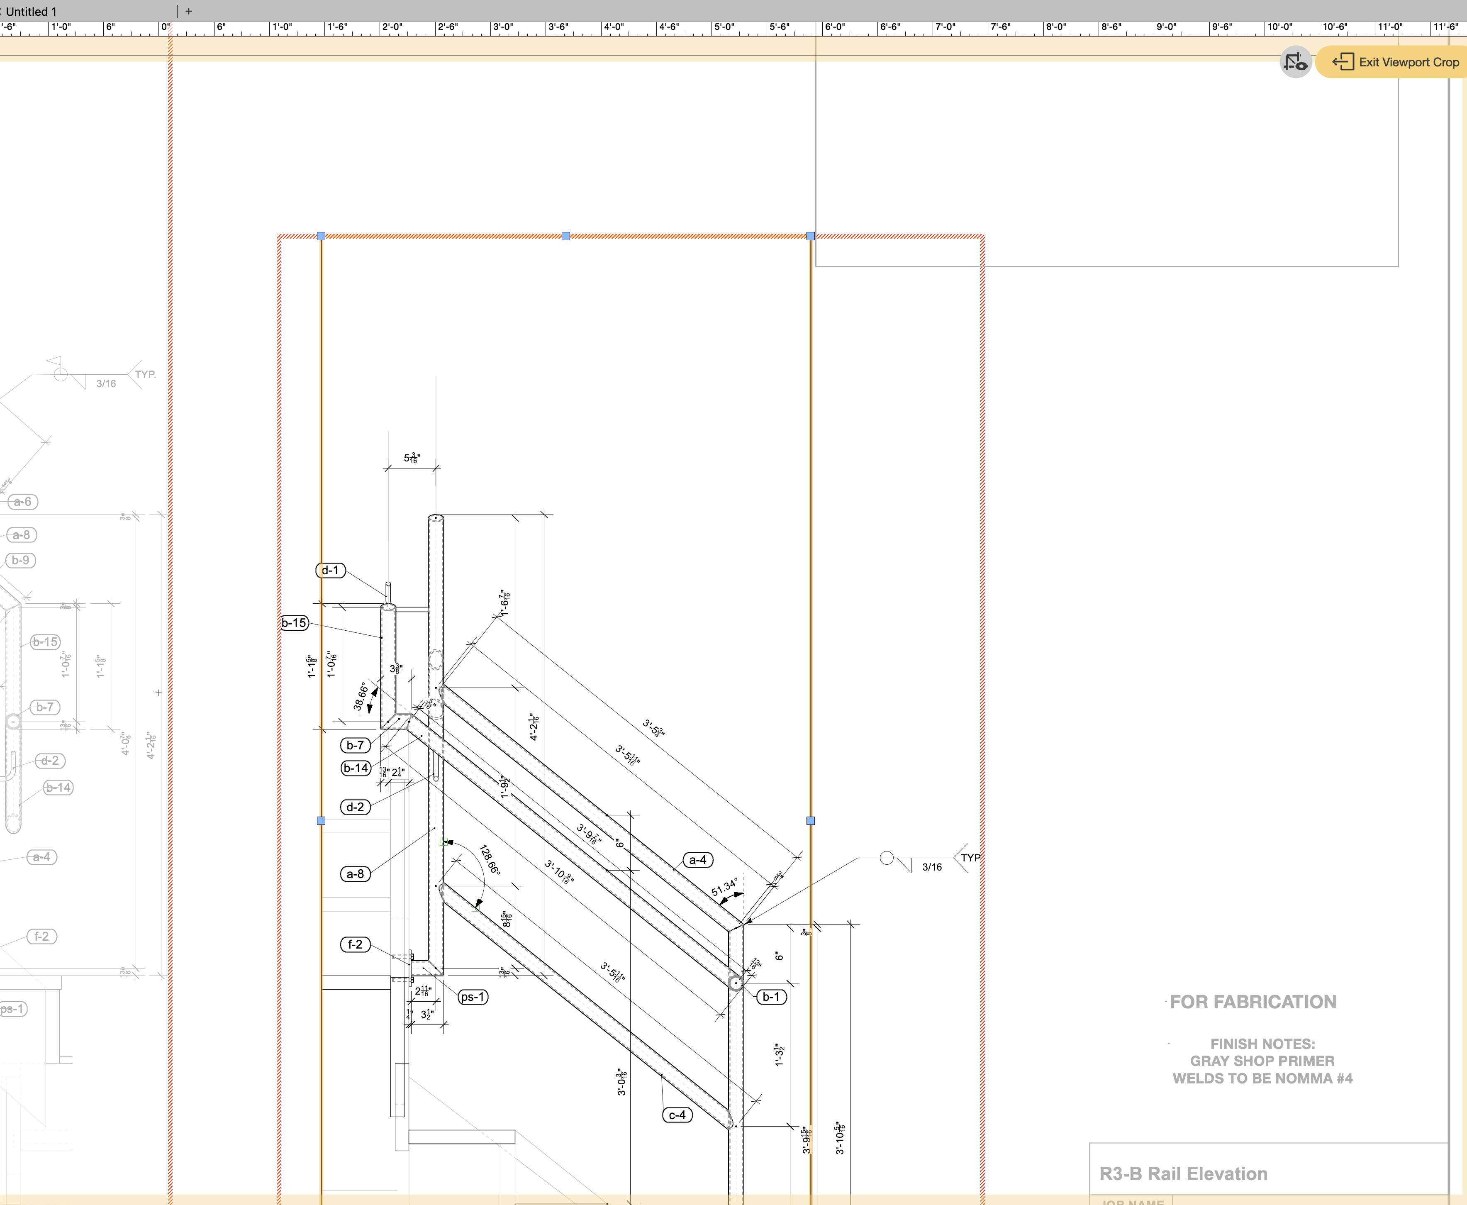
Task: Click the 128.66° angle dimension
Action: pyautogui.click(x=489, y=859)
